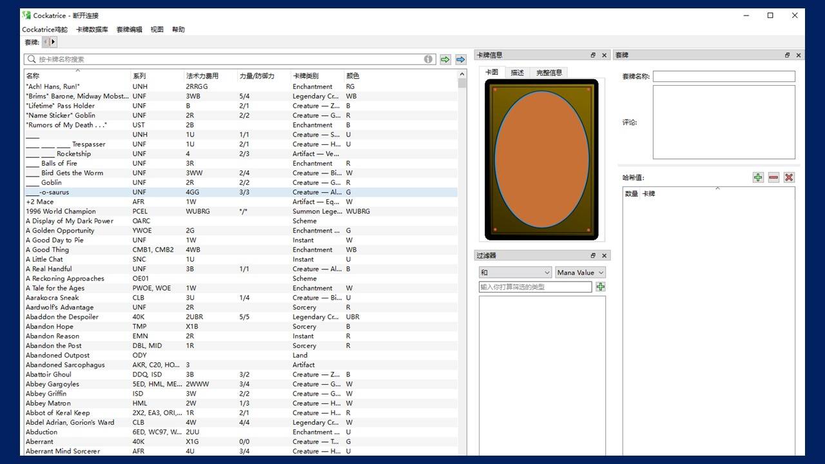Image resolution: width=825 pixels, height=464 pixels.
Task: Sort card list by 法术力费用 column header
Action: pyautogui.click(x=211, y=76)
